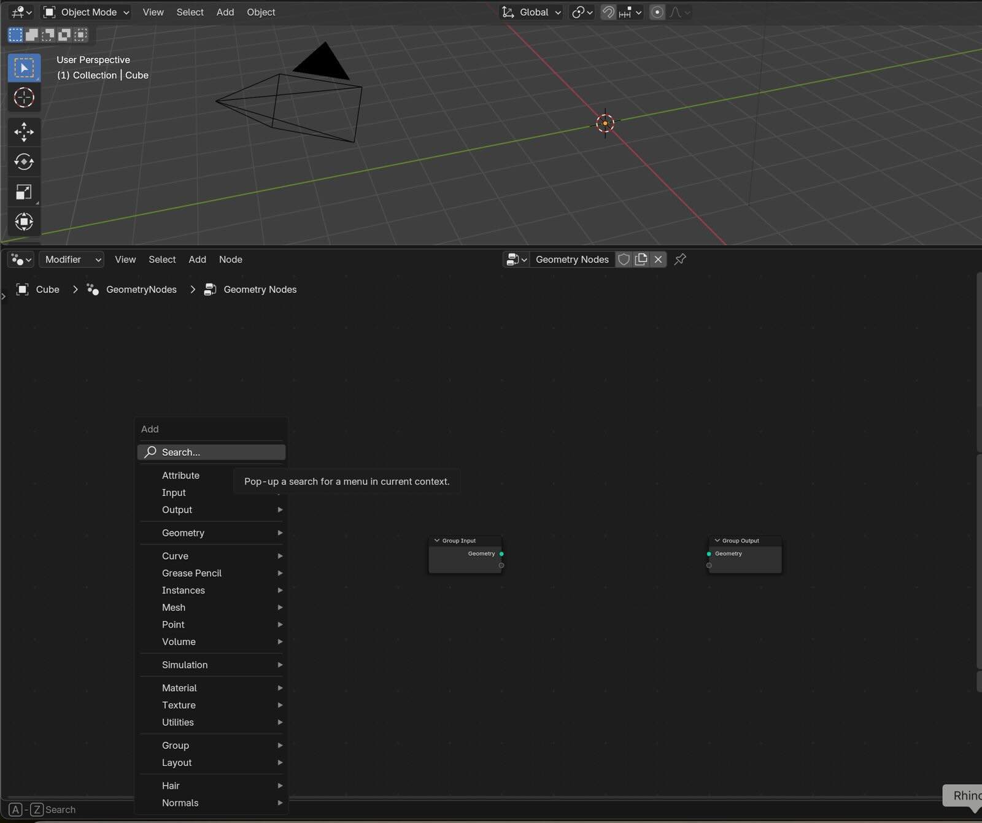
Task: Collapse the Group Input node
Action: [437, 541]
